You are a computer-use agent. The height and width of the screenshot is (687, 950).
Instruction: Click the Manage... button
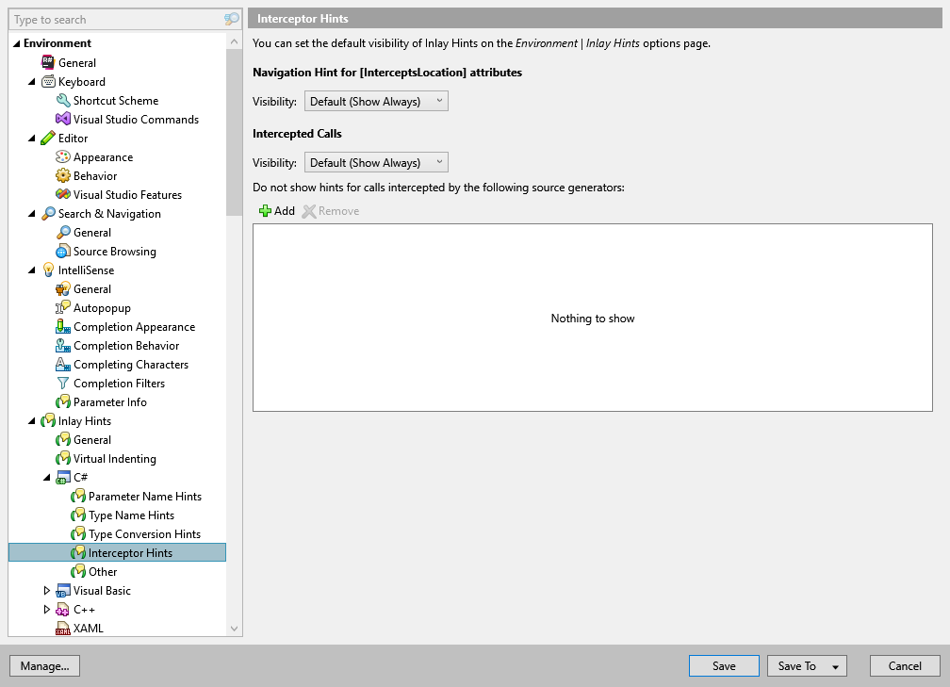pyautogui.click(x=45, y=665)
